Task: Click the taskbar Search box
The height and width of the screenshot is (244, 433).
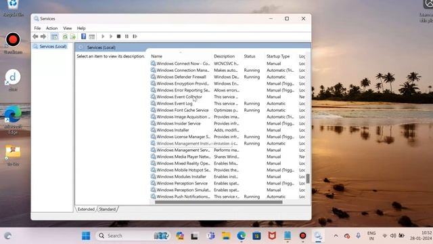Action: (133, 236)
